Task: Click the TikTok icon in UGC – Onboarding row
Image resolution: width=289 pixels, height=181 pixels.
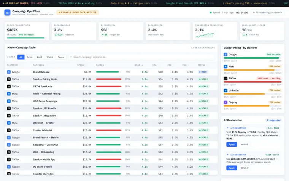Action: pos(9,152)
